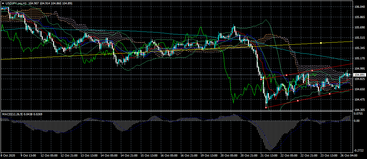Viewport: 367px width, 159px height.
Task: Click the right anchor of lower red trendline
Action: point(330,94)
